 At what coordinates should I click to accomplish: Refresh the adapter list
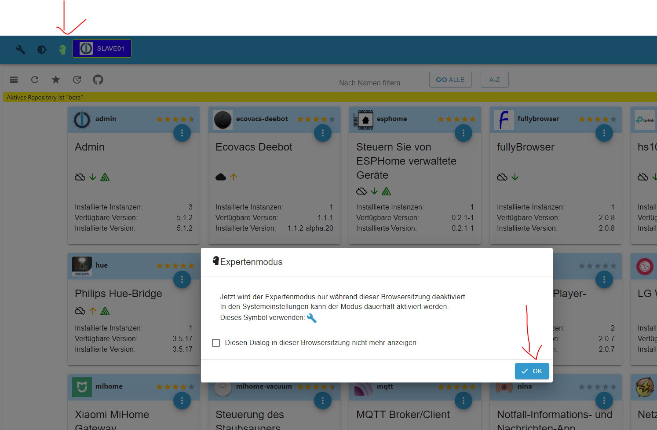coord(35,80)
